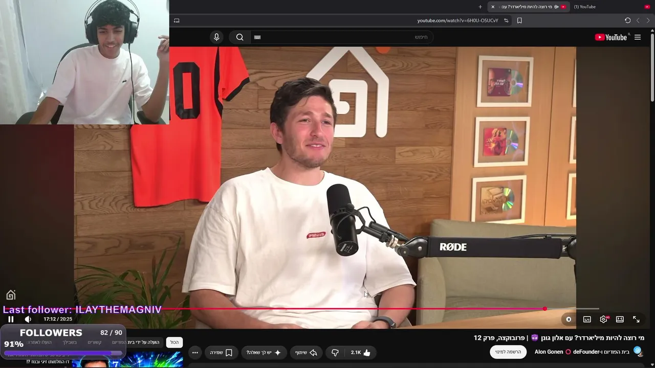
Task: Reload the page
Action: point(627,20)
